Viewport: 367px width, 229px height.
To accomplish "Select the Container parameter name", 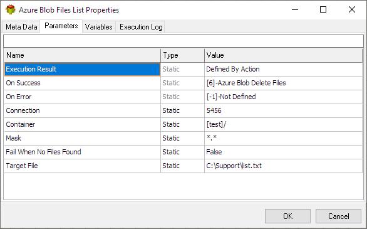I will coord(83,124).
